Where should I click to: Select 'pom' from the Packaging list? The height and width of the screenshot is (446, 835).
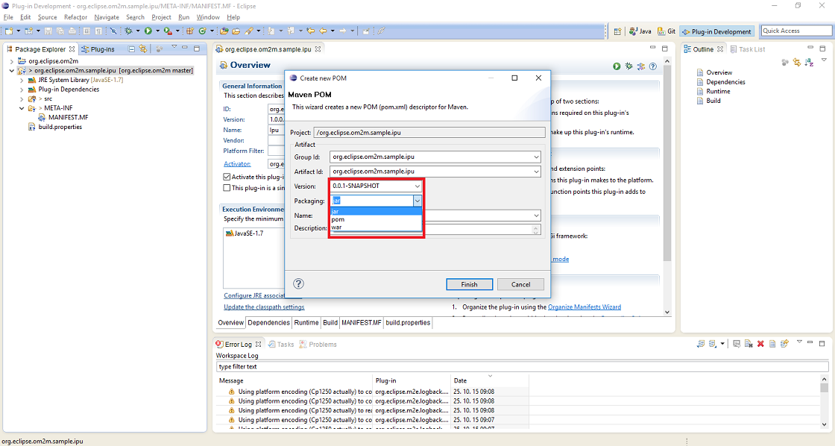click(x=376, y=219)
